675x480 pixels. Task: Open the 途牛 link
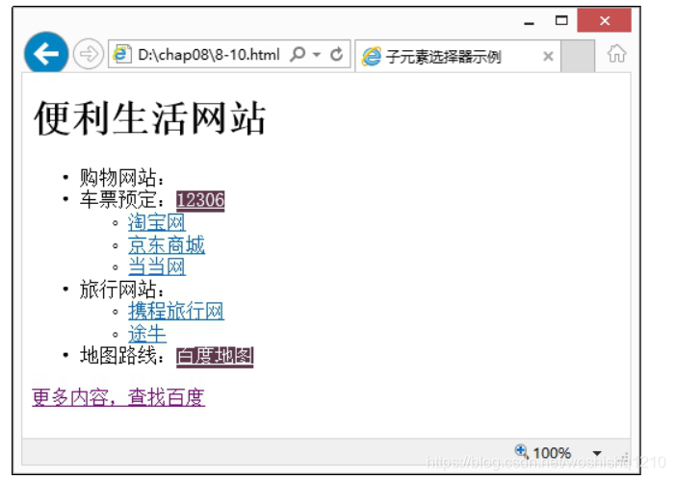point(146,334)
